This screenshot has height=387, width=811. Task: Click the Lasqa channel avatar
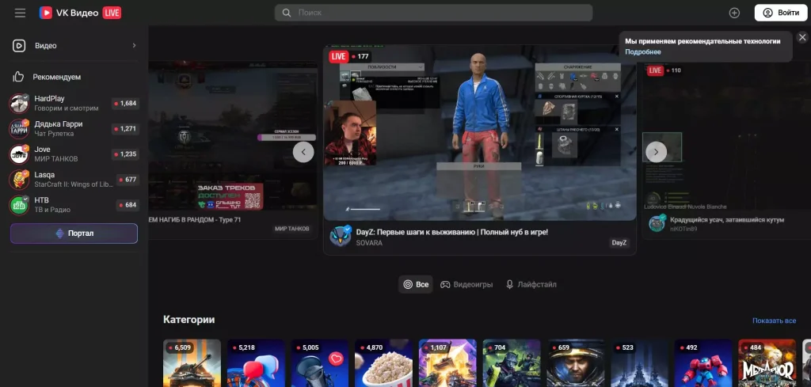19,180
